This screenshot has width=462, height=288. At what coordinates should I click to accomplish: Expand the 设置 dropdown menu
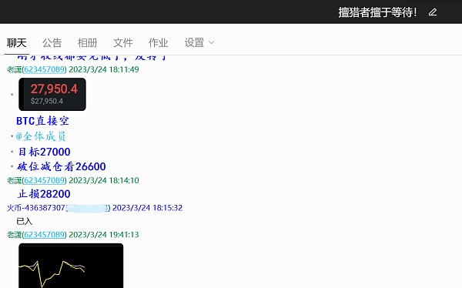pos(199,43)
